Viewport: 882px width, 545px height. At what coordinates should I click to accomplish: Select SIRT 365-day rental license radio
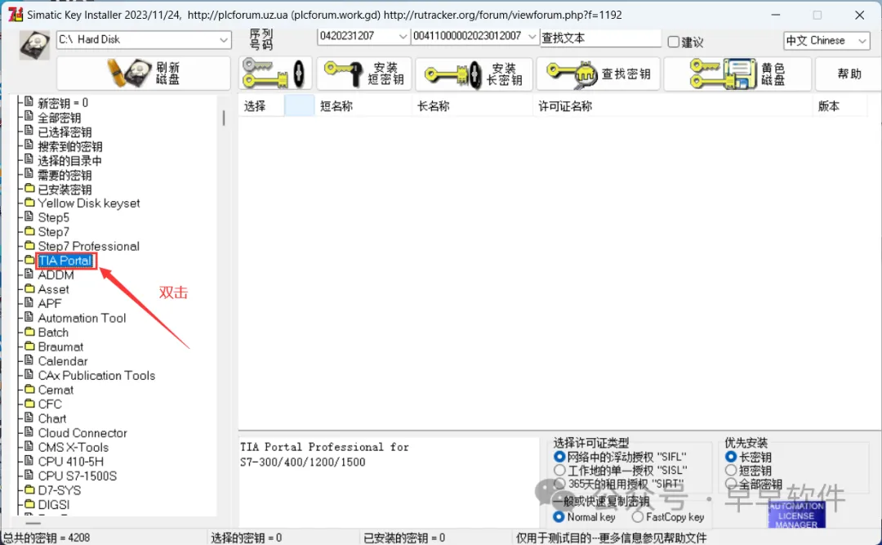coord(559,484)
